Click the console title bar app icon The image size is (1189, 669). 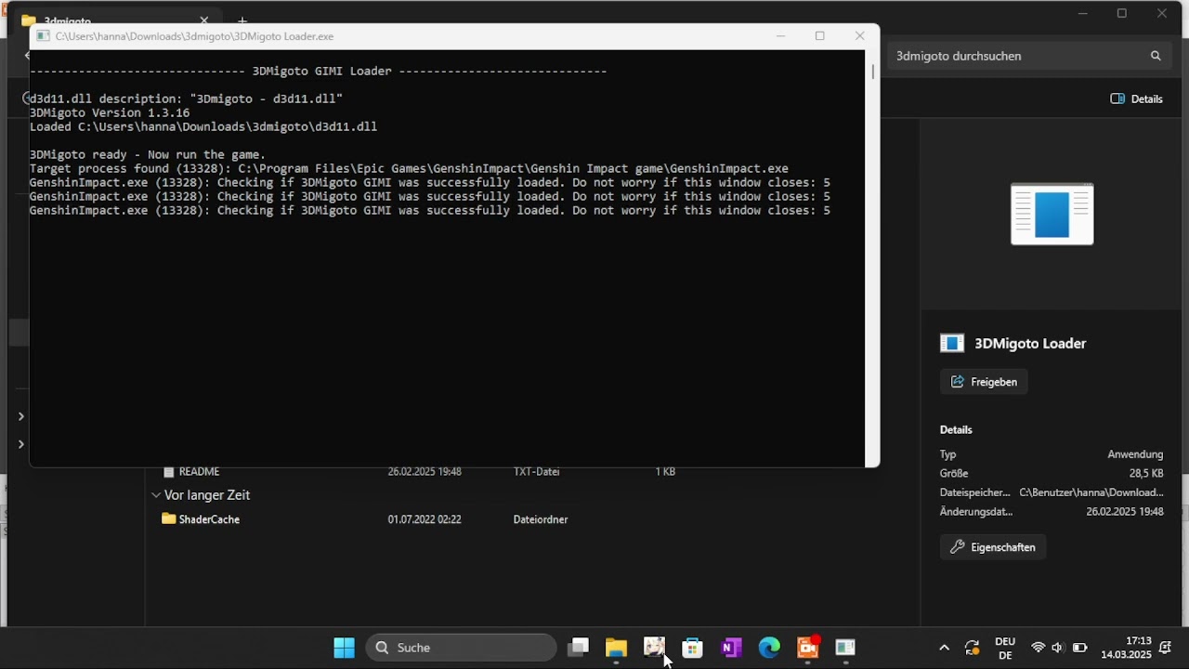pyautogui.click(x=43, y=36)
